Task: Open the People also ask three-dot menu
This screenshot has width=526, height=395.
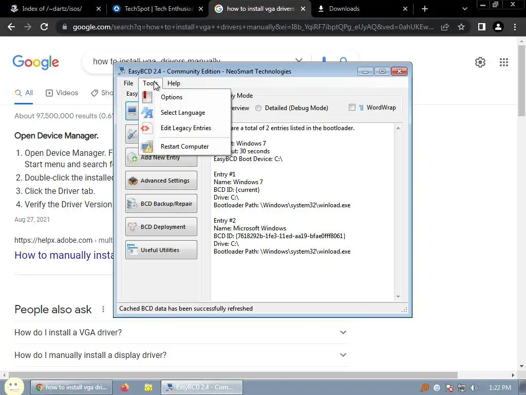Action: (103, 309)
